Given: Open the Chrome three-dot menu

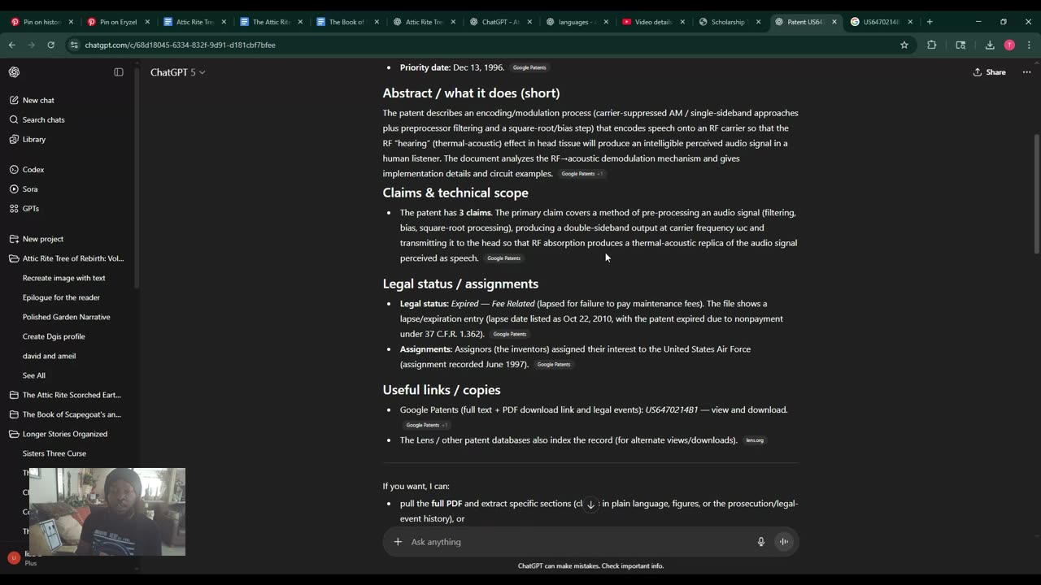Looking at the screenshot, I should click(1028, 45).
